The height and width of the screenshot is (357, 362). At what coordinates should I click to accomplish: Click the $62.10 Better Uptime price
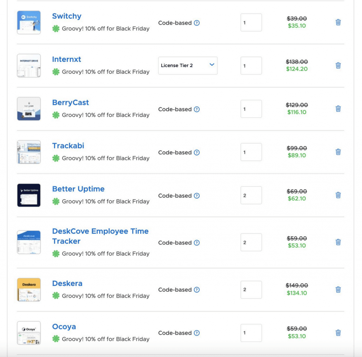(297, 198)
